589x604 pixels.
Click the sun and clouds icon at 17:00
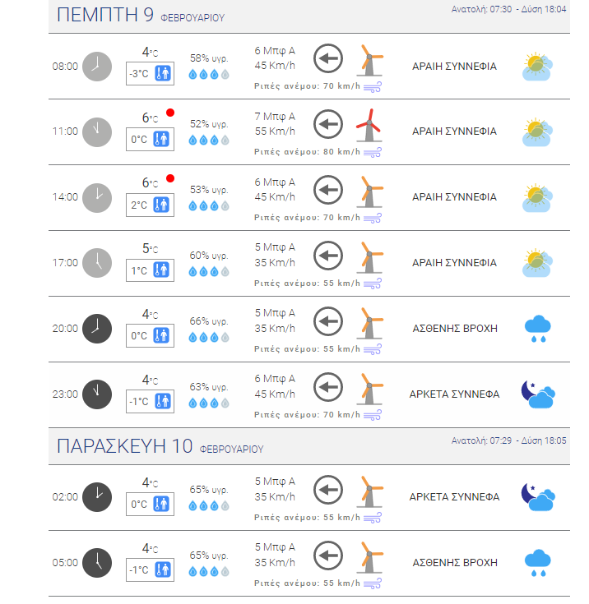click(x=538, y=263)
